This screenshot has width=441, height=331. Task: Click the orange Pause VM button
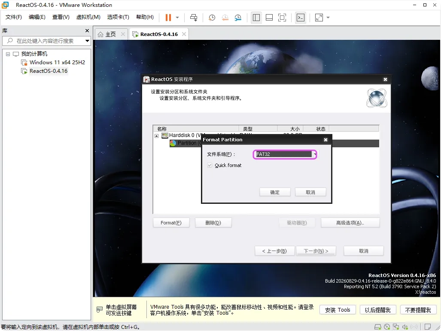(x=168, y=18)
